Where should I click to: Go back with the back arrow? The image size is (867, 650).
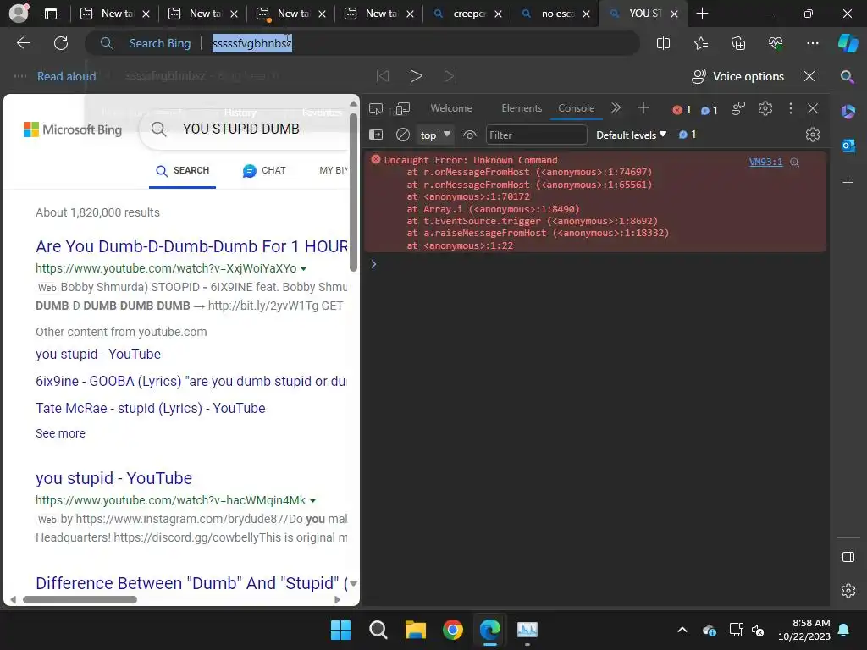(23, 43)
